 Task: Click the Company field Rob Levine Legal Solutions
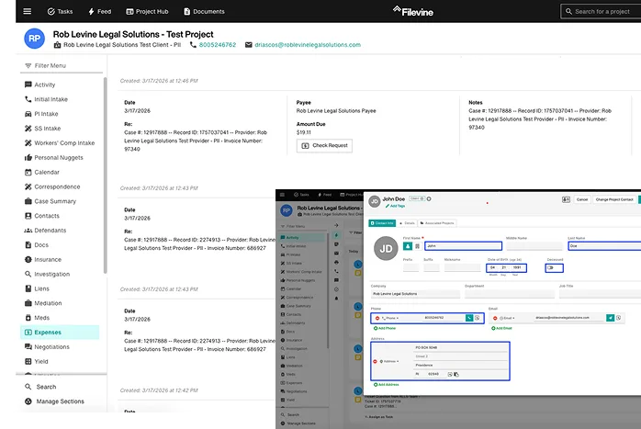pyautogui.click(x=415, y=294)
